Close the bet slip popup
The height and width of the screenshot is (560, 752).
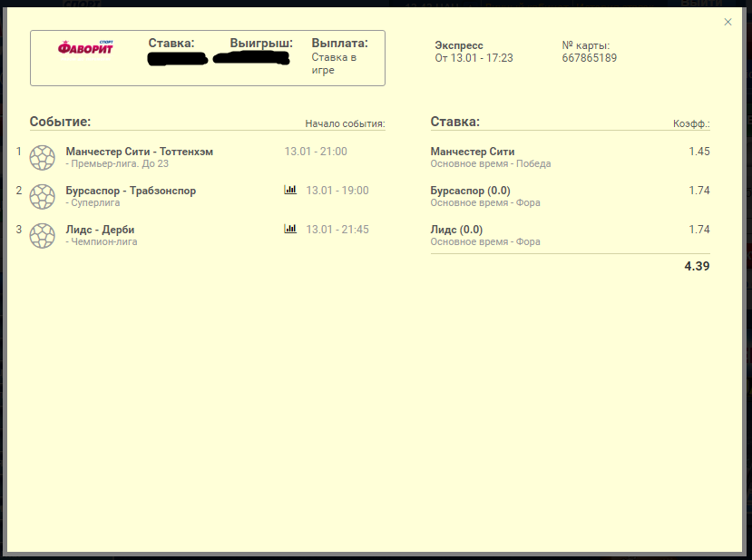pos(728,22)
